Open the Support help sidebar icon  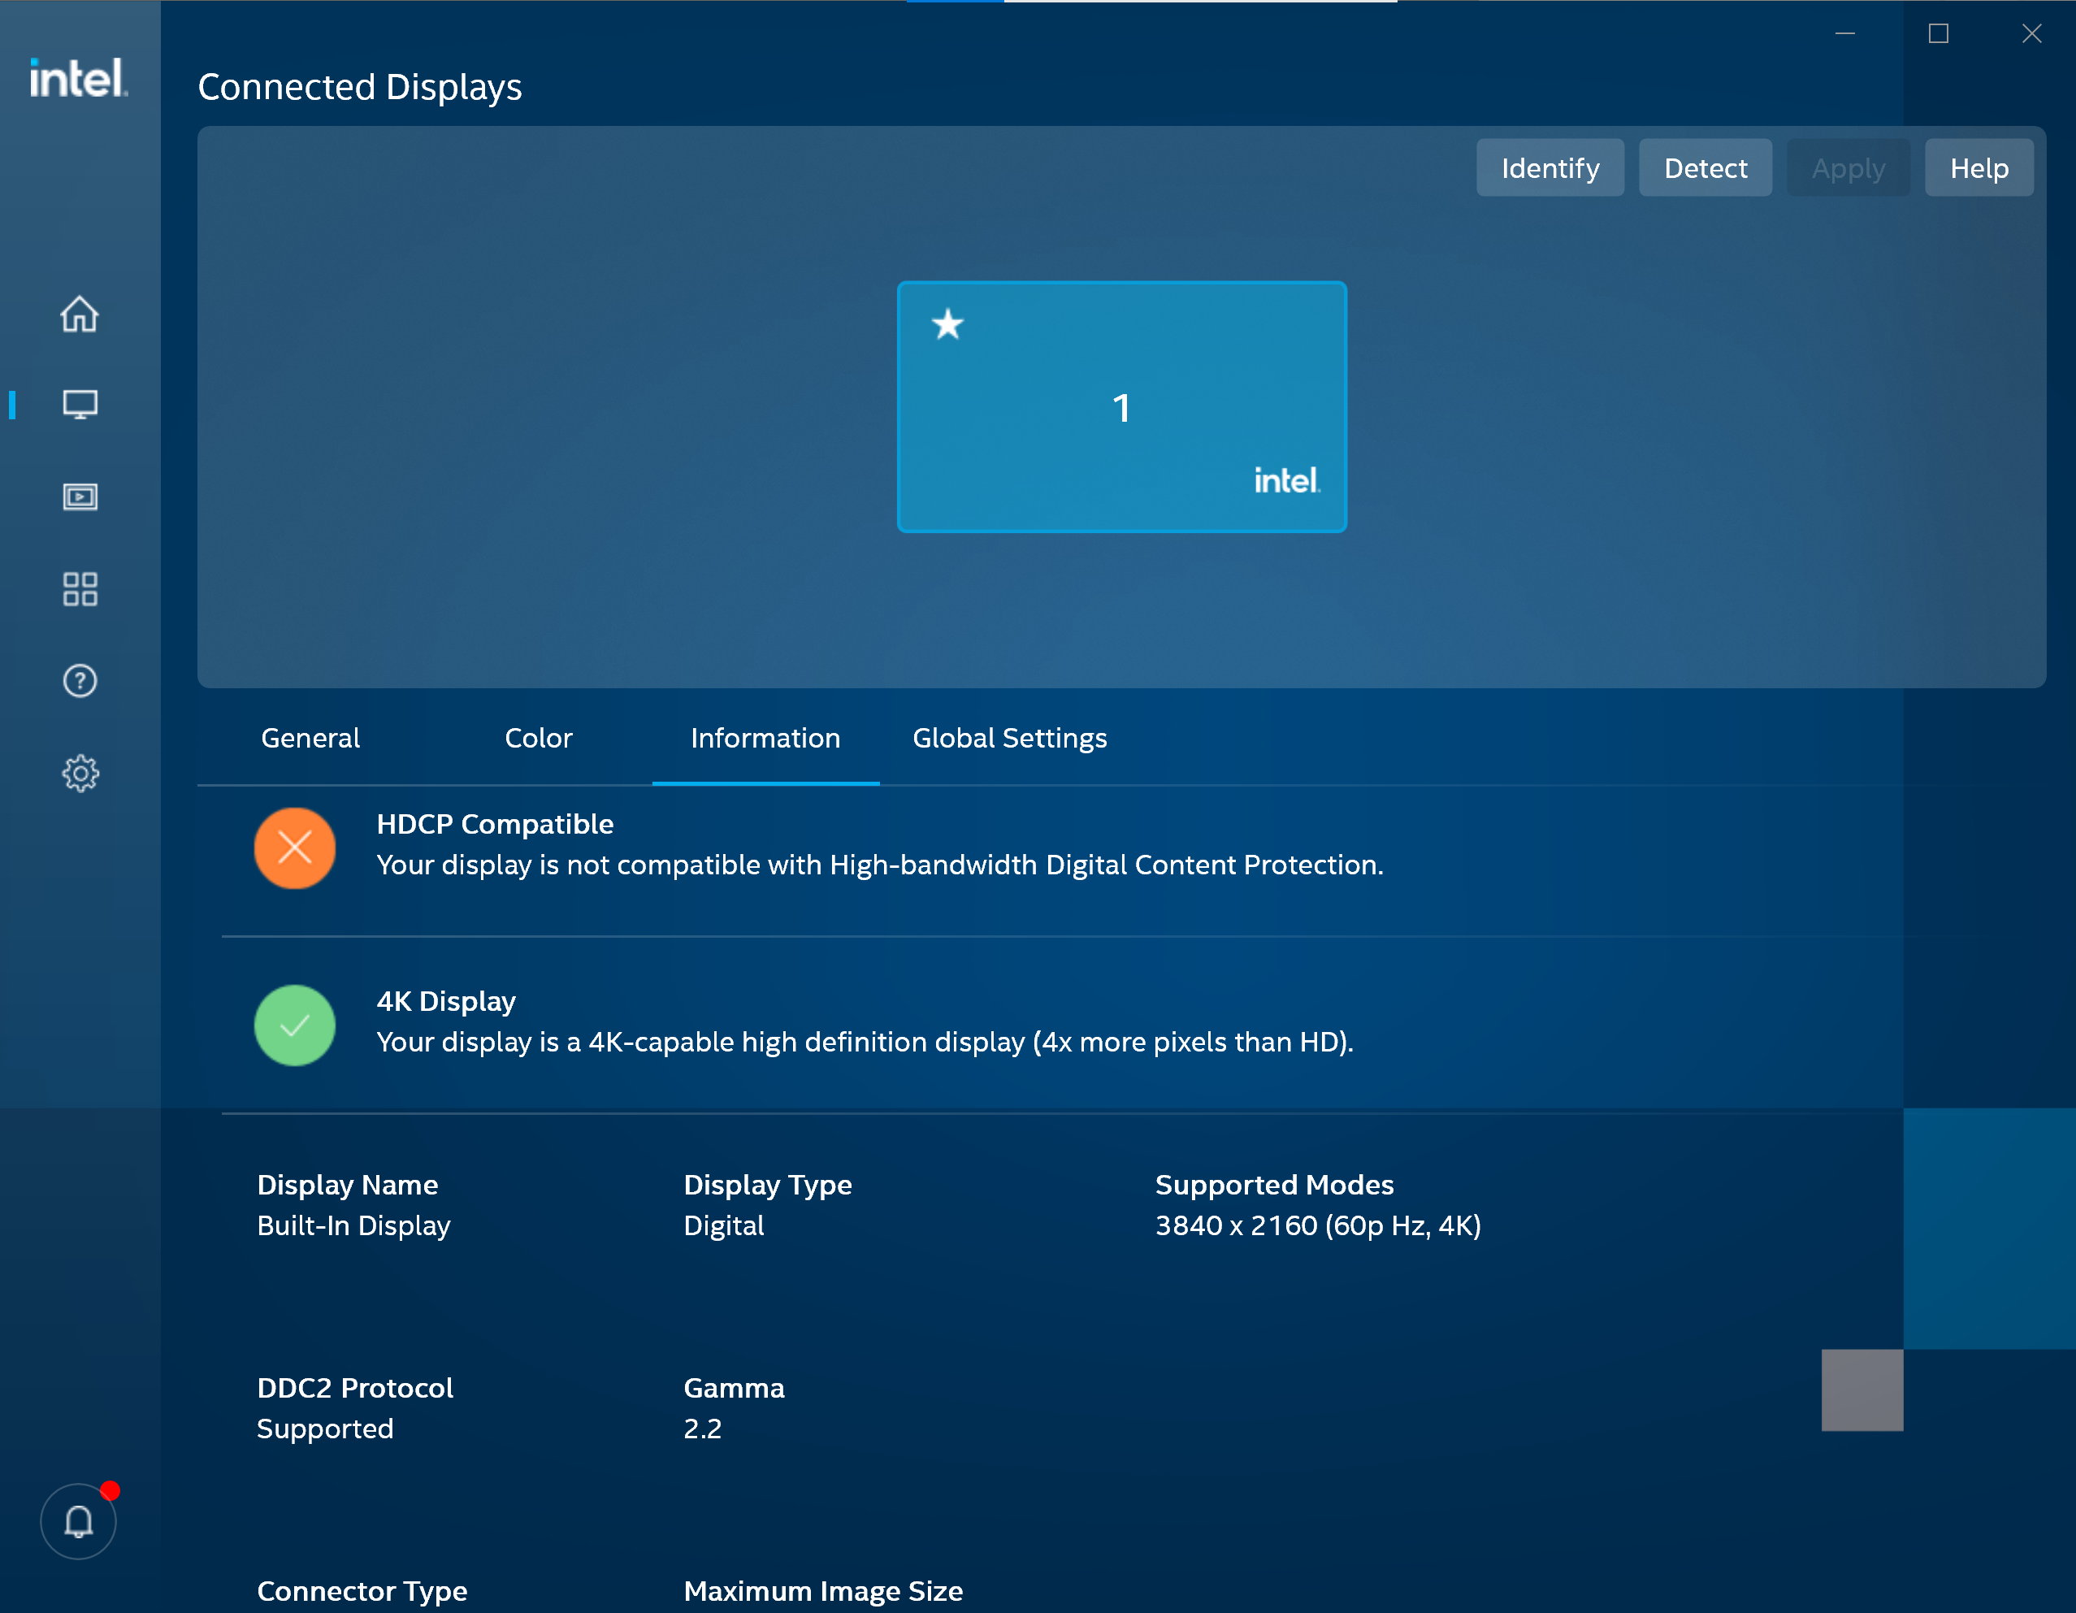click(x=80, y=681)
